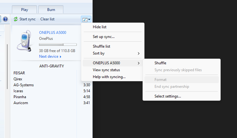This screenshot has width=237, height=138.
Task: Click the 38 GB free of 110.8 GB text
Action: [57, 51]
